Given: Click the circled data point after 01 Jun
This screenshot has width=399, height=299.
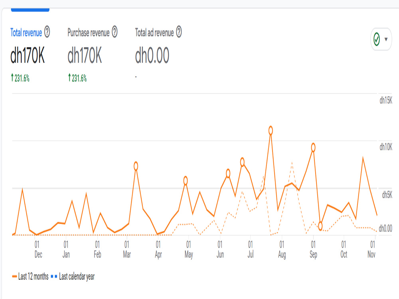Looking at the screenshot, I should click(x=228, y=173).
